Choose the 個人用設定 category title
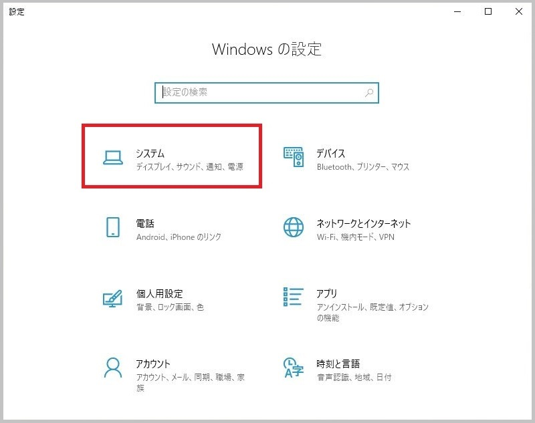This screenshot has width=535, height=423. point(159,294)
